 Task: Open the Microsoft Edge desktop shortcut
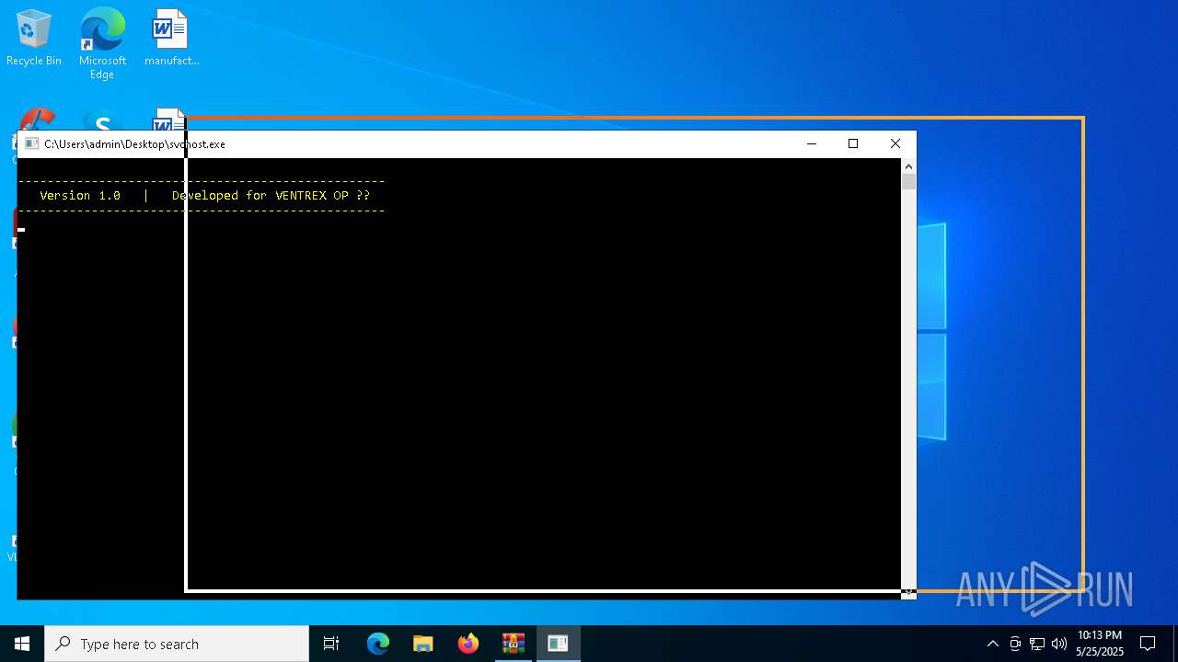coord(102,43)
